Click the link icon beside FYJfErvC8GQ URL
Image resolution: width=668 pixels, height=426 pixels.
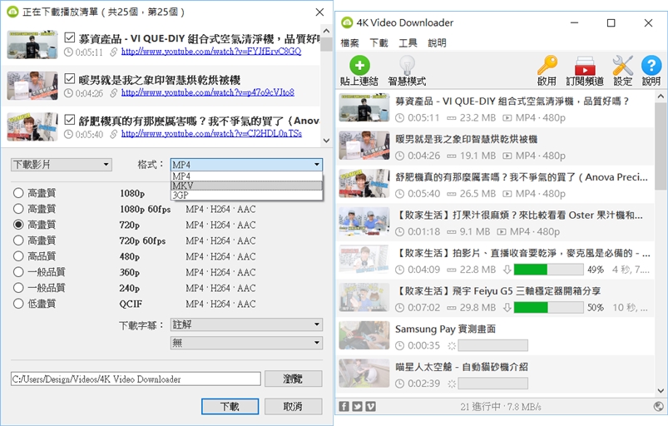click(x=113, y=52)
